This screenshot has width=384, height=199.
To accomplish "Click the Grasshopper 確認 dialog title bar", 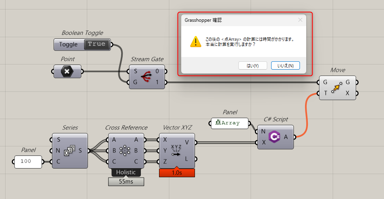I will click(237, 20).
